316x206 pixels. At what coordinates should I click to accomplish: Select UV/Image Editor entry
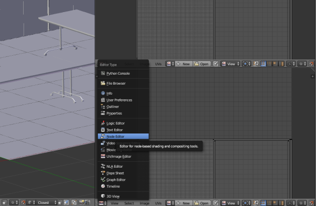(123, 157)
